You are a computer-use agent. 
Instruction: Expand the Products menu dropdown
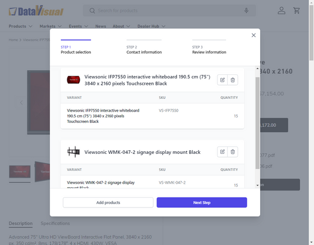tap(21, 26)
